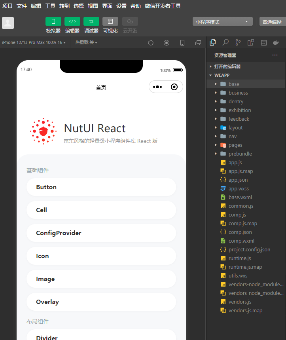The image size is (286, 340).
Task: Open the explorer files icon in sidebar
Action: (x=213, y=42)
